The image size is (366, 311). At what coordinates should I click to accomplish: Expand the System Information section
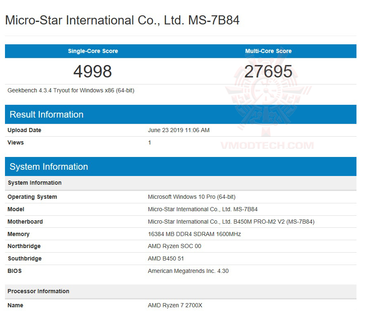tap(48, 166)
